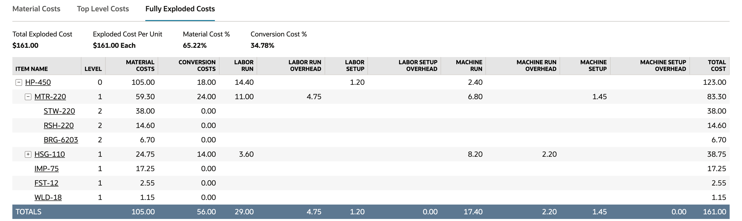Click totals conversion costs 56.00

point(206,212)
